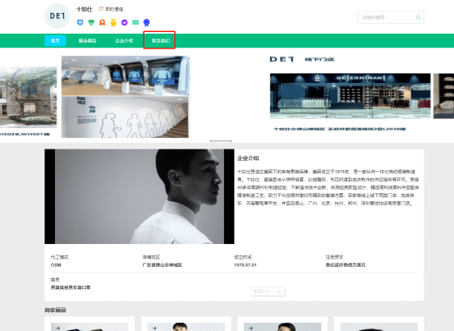Select the 首页 home tab
This screenshot has height=331, width=454.
[55, 41]
